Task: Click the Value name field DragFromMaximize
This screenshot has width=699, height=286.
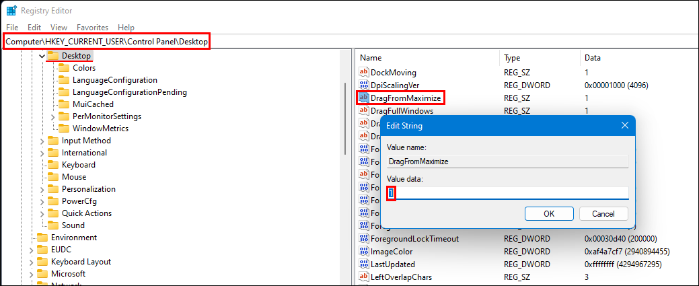Action: [507, 161]
